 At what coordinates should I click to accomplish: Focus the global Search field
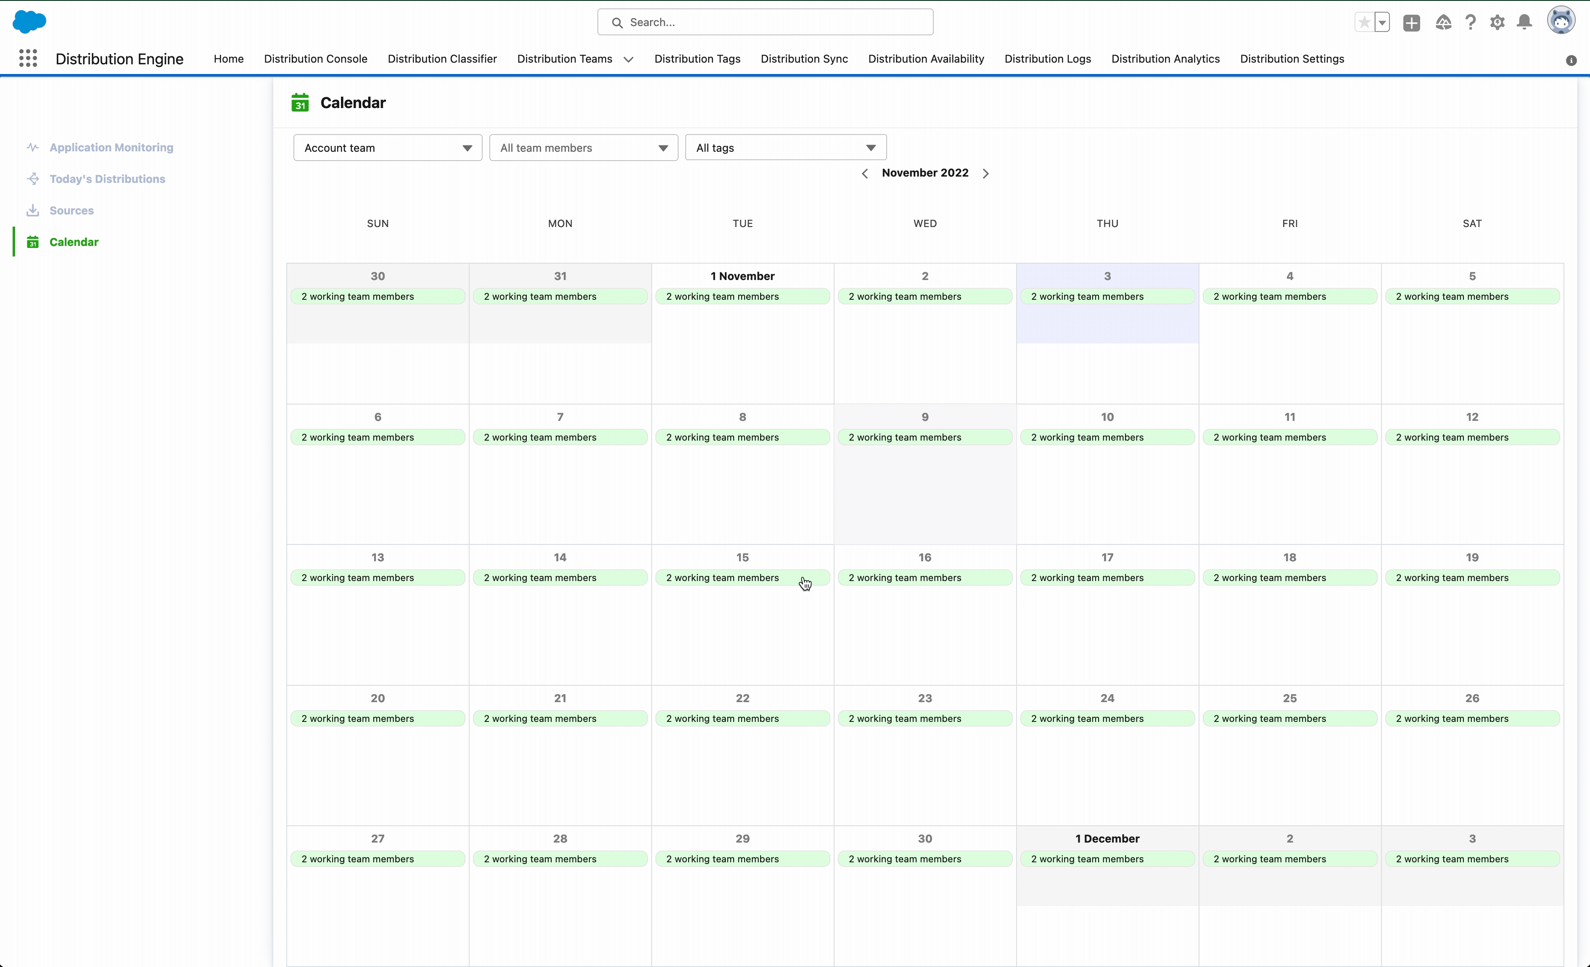(x=765, y=22)
